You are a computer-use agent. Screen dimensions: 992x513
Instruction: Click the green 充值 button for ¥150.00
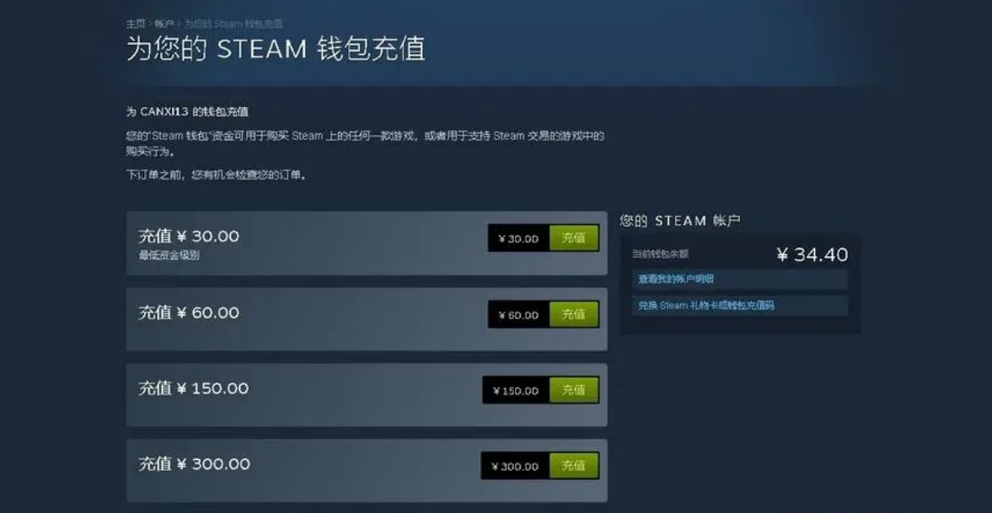pyautogui.click(x=574, y=390)
